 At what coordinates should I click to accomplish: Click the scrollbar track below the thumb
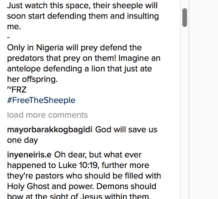click(184, 117)
